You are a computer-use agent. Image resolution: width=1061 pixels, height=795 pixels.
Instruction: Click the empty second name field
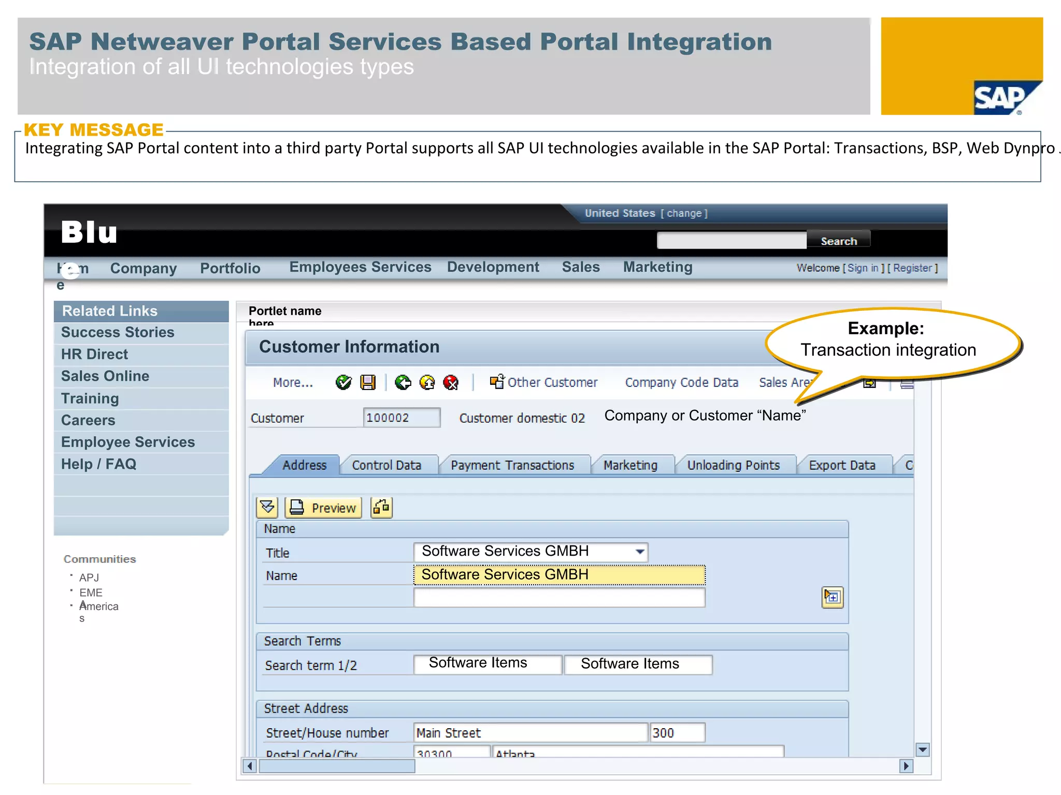click(x=559, y=597)
